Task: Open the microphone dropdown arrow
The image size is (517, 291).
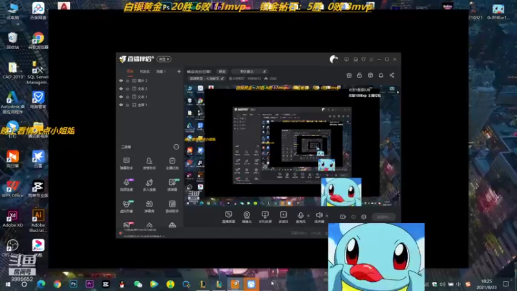Action: pos(308,216)
